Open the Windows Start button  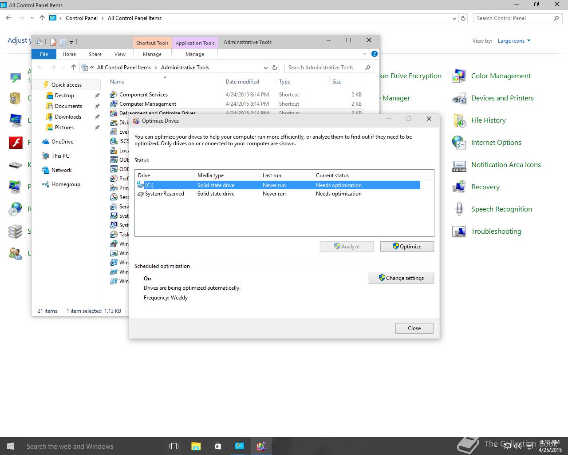(x=11, y=446)
